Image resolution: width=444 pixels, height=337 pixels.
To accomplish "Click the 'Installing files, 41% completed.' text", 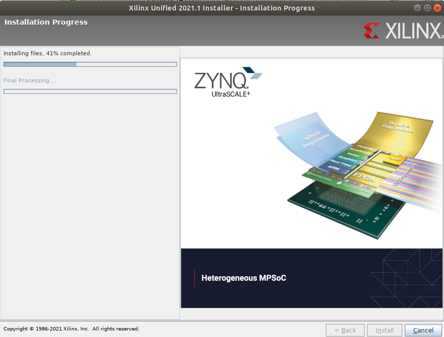I will point(48,53).
